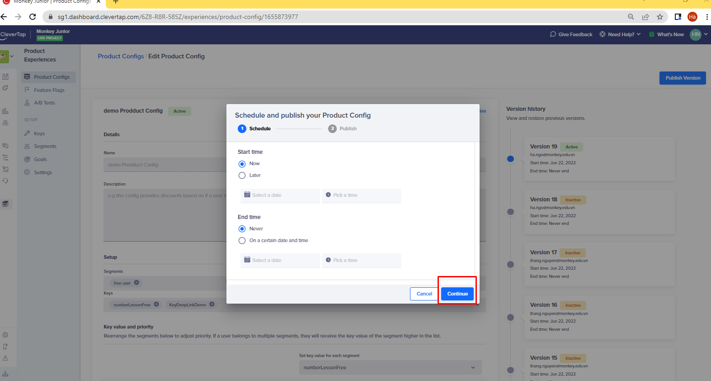Screen dimensions: 711x381
Task: Open the campaigns messages icon in left rail
Action: [5, 146]
